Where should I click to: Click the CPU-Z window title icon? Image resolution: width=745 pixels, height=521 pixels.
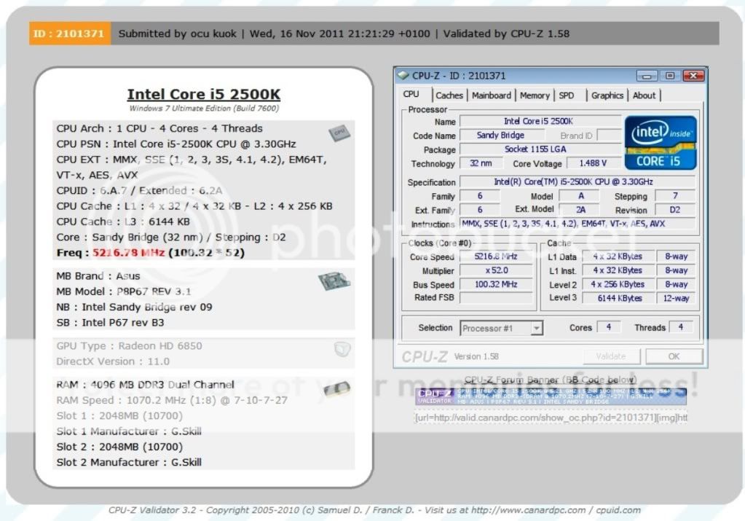coord(403,76)
